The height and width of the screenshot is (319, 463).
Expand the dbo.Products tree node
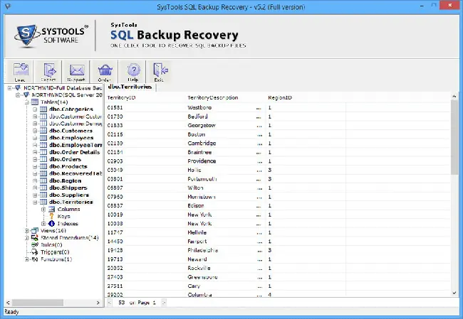[x=35, y=166]
